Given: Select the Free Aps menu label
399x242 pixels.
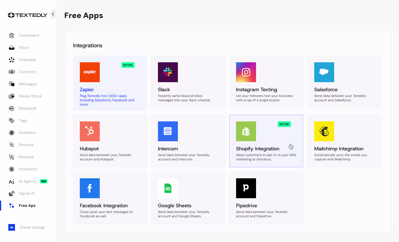Looking at the screenshot, I should click(x=27, y=206).
